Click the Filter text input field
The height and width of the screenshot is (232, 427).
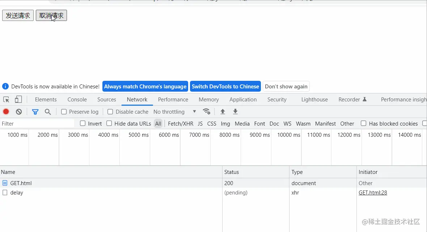click(37, 124)
